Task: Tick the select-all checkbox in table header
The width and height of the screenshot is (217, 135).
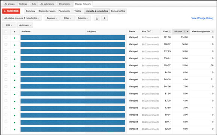Action: 6,32
